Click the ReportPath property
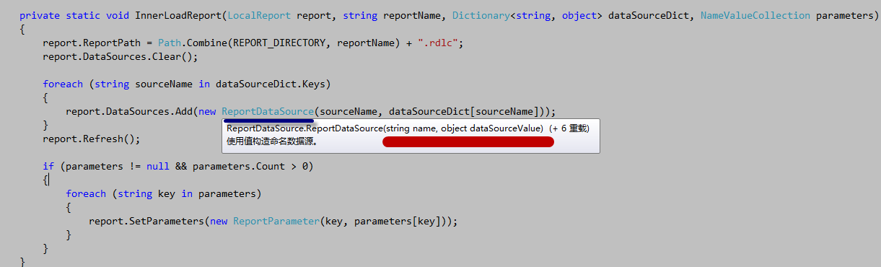 pyautogui.click(x=112, y=43)
